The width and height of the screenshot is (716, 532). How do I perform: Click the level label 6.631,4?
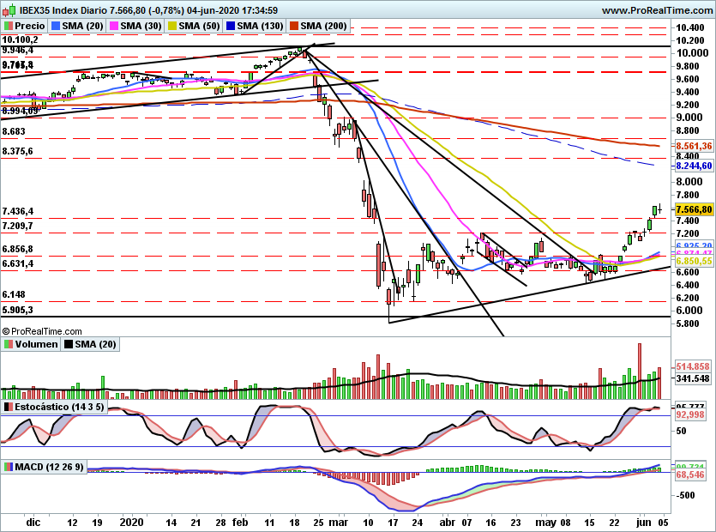pyautogui.click(x=17, y=263)
